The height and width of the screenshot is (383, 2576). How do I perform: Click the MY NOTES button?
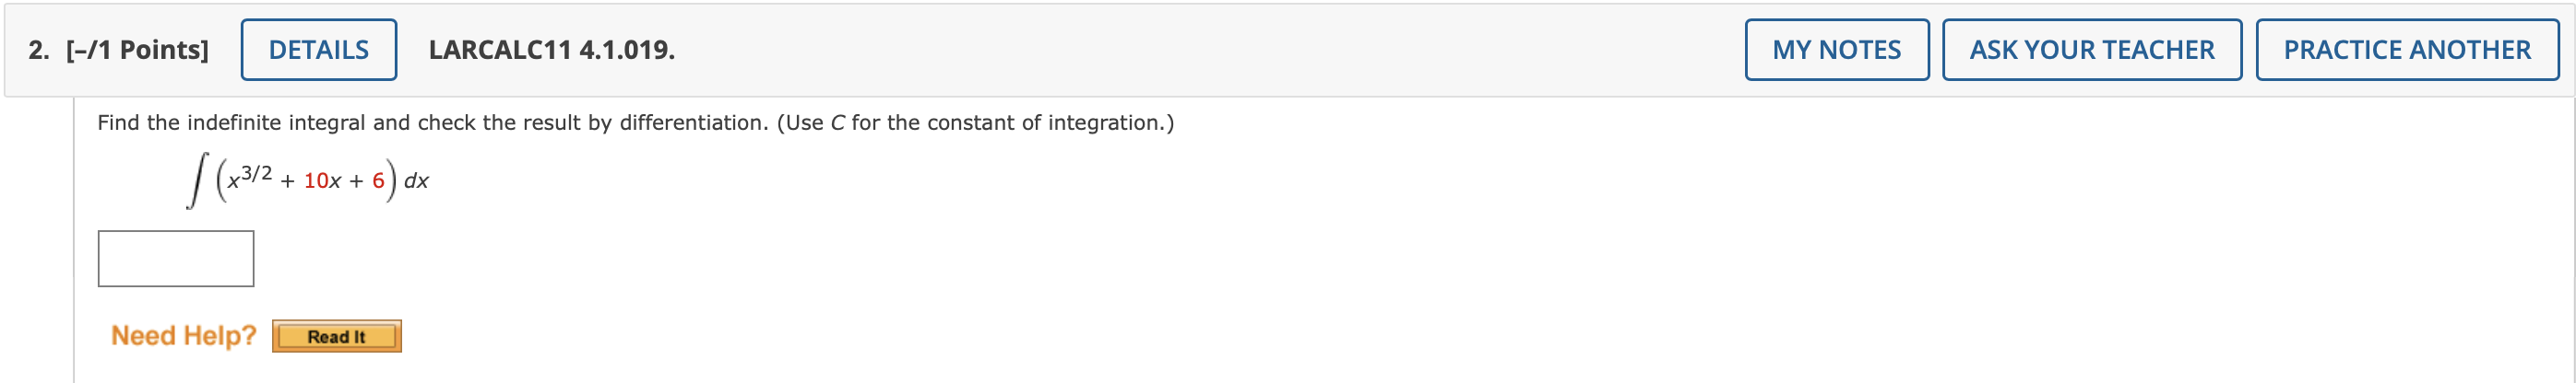tap(1836, 50)
